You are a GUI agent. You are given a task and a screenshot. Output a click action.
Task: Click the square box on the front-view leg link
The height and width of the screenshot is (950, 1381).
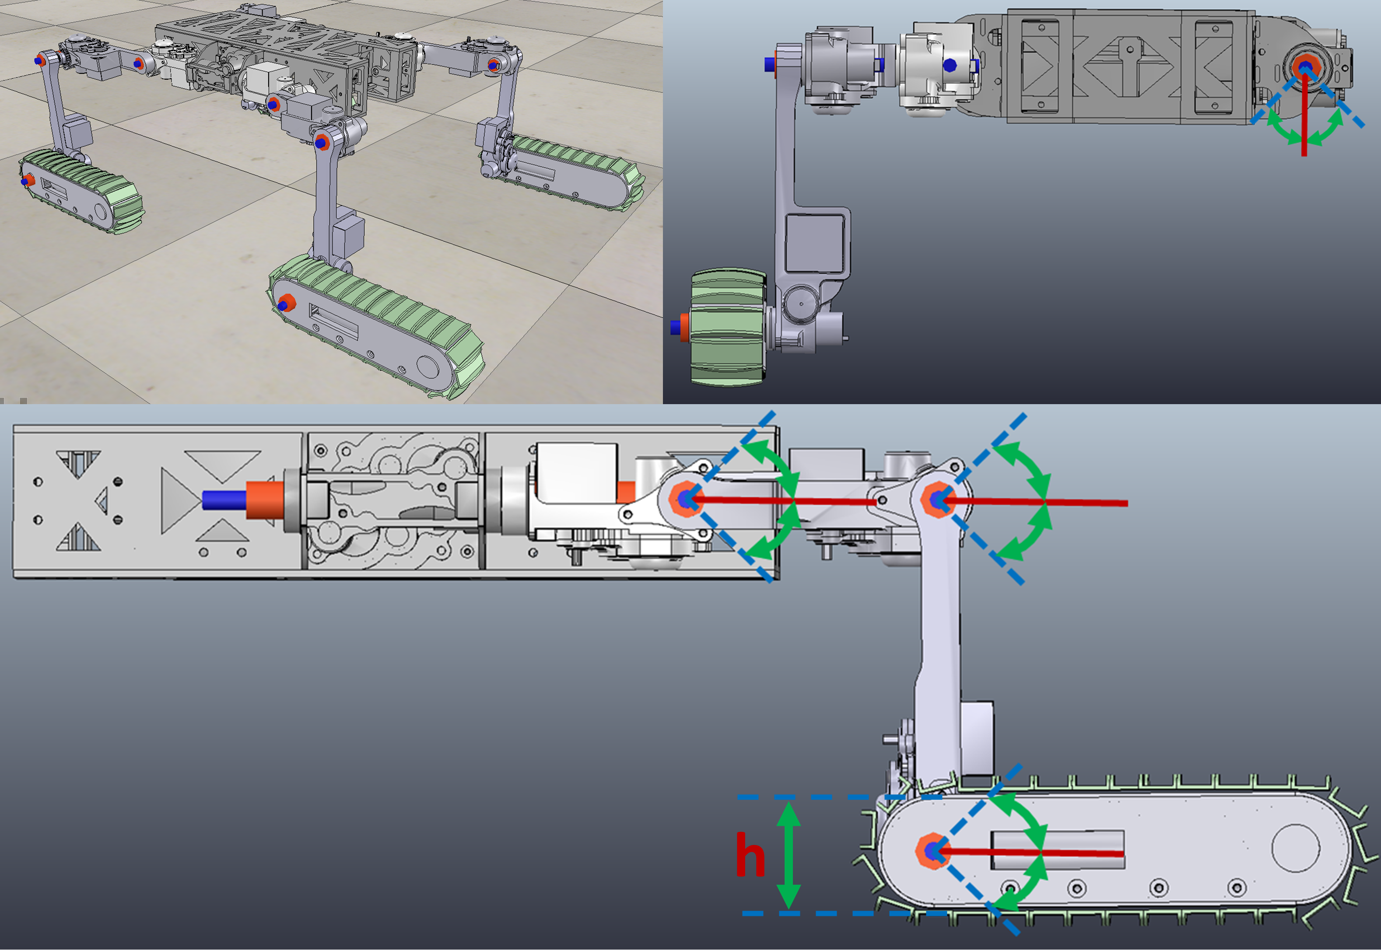coord(815,244)
